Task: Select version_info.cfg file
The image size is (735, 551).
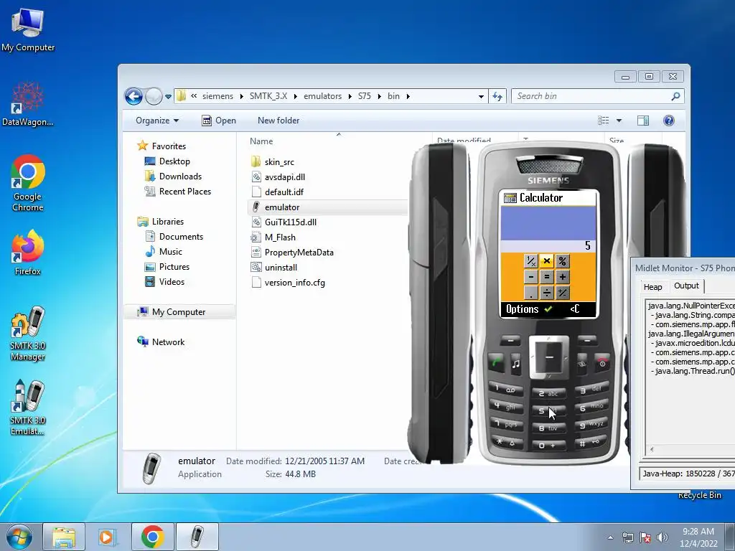Action: (x=294, y=282)
